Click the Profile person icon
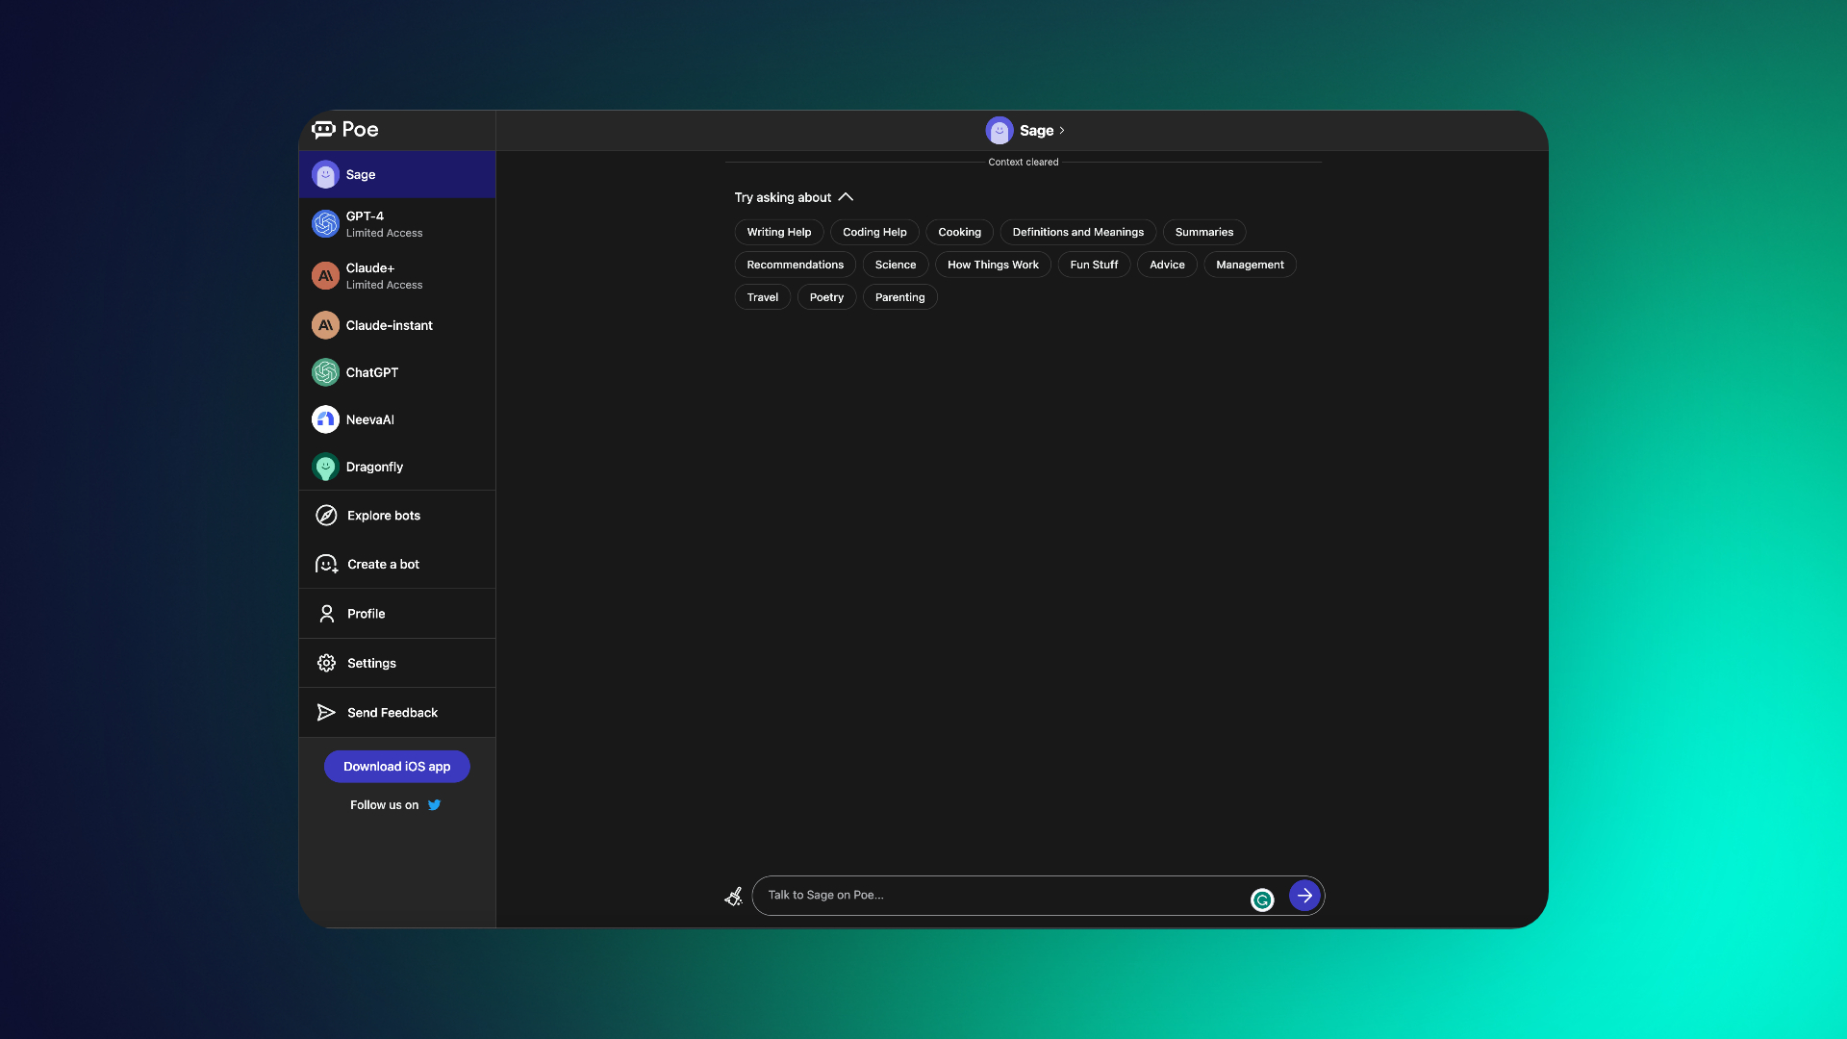This screenshot has width=1847, height=1039. pyautogui.click(x=326, y=614)
